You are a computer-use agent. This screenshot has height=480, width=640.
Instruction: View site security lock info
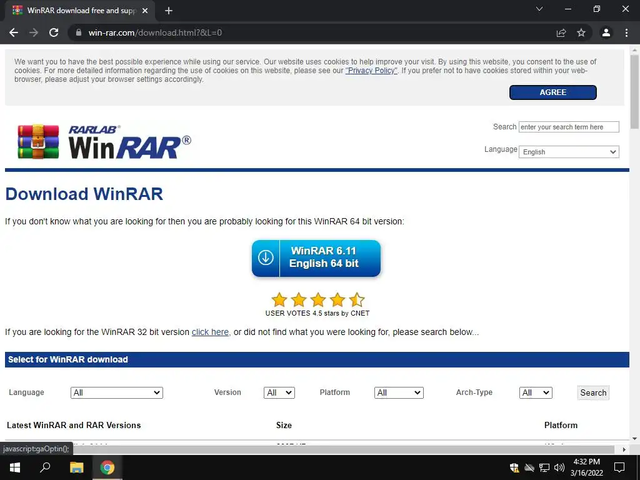79,32
